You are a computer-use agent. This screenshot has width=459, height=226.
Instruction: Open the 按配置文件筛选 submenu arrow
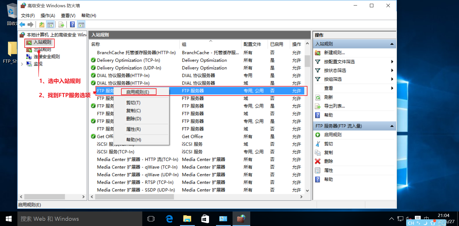[392, 62]
